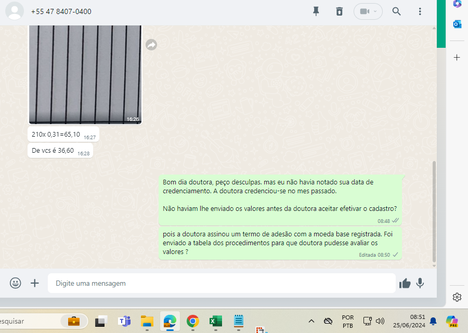Open the attach plus menu

35,283
